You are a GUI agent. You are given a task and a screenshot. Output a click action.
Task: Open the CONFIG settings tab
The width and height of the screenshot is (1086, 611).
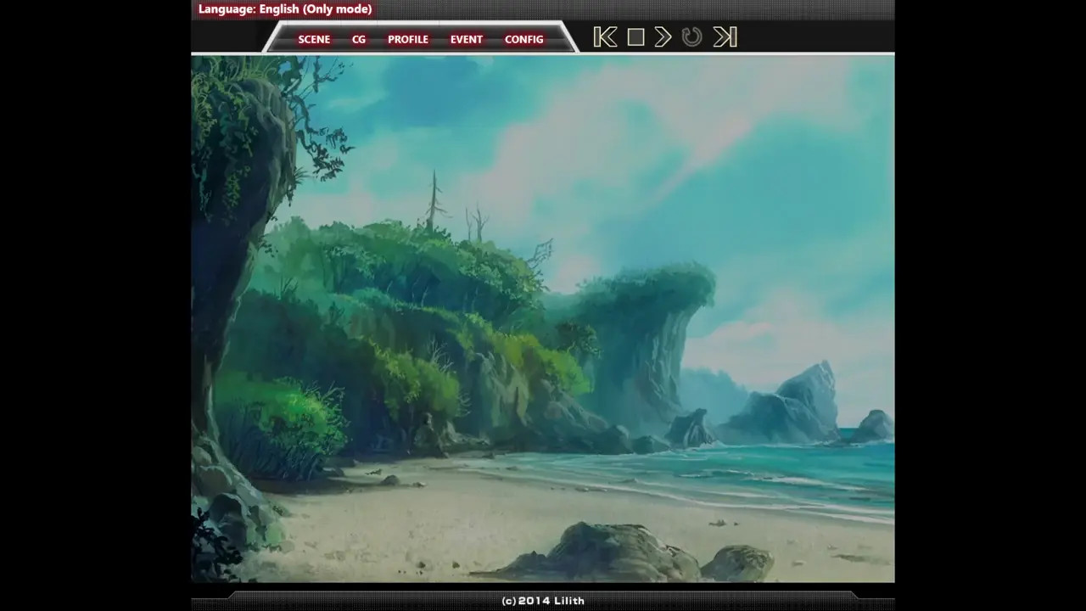pyautogui.click(x=524, y=39)
